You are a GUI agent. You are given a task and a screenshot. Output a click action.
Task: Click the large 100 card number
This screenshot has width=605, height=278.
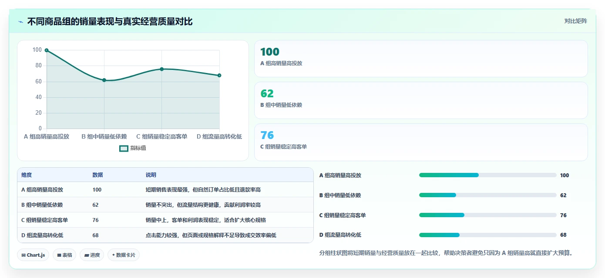(x=269, y=52)
